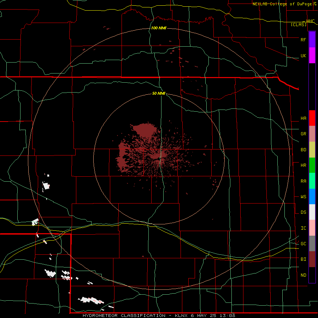Click the HYDROMETEOR CLASSIFICATION title text
The height and width of the screenshot is (318, 318).
(124, 316)
